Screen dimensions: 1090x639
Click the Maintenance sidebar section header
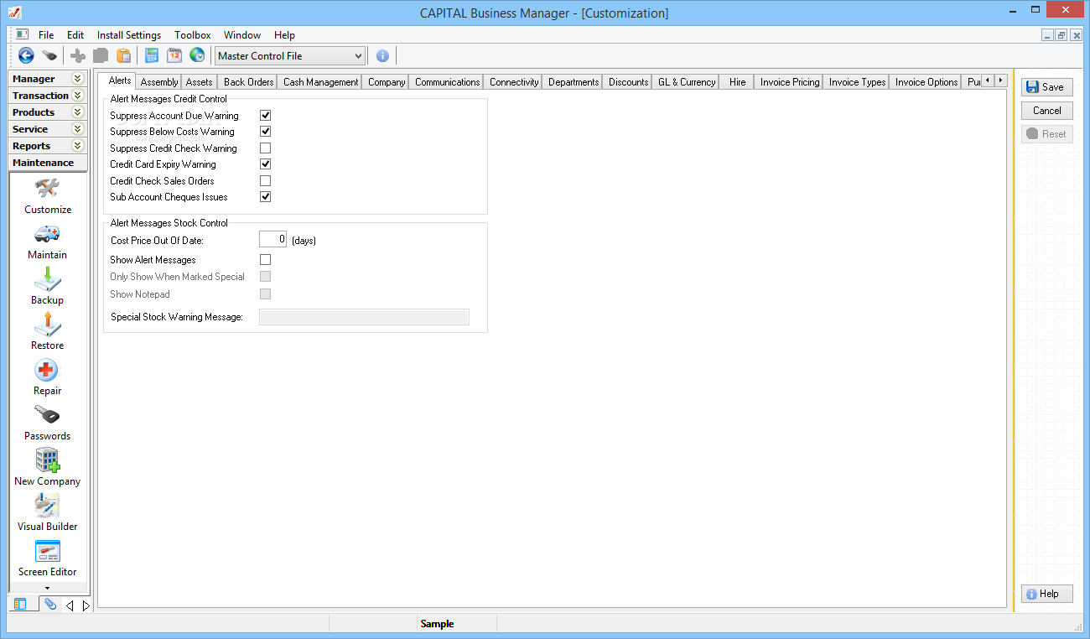tap(47, 163)
